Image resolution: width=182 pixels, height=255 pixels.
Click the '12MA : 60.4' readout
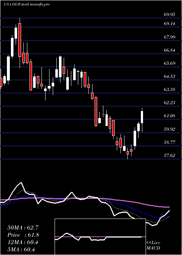(x=23, y=242)
